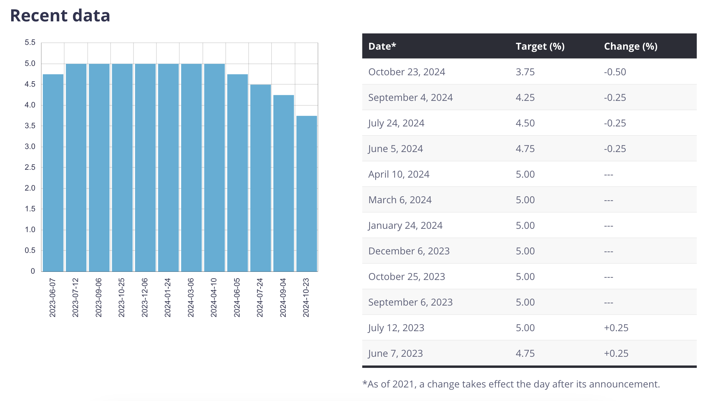This screenshot has height=401, width=704.
Task: Select the 2024-09-04 chart bar
Action: pos(284,183)
